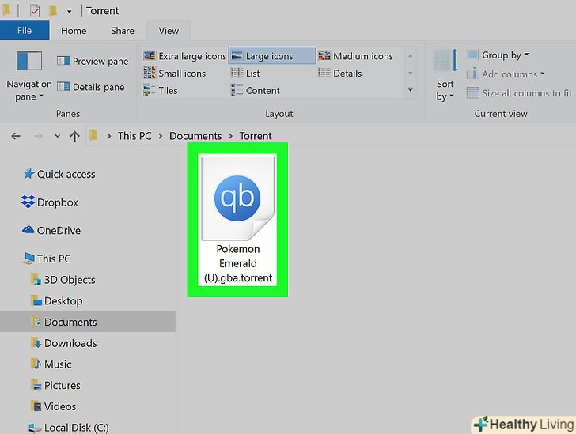This screenshot has height=434, width=576.
Task: Select Quick access in sidebar
Action: 59,174
